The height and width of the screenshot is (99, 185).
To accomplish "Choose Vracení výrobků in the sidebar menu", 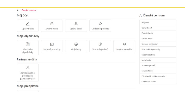I will coord(158,65).
